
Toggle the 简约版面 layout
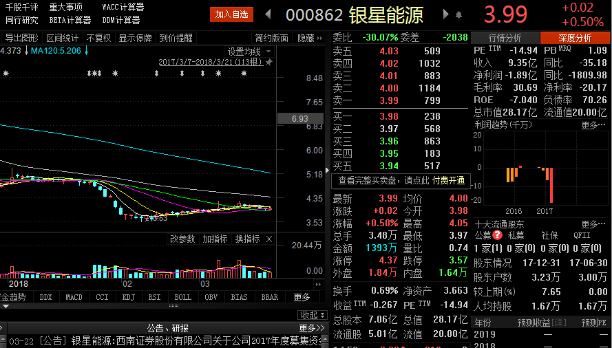(x=272, y=38)
